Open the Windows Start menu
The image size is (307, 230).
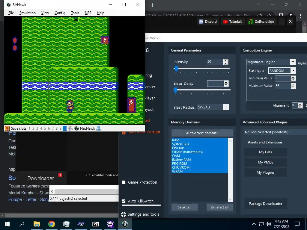pos(7,224)
